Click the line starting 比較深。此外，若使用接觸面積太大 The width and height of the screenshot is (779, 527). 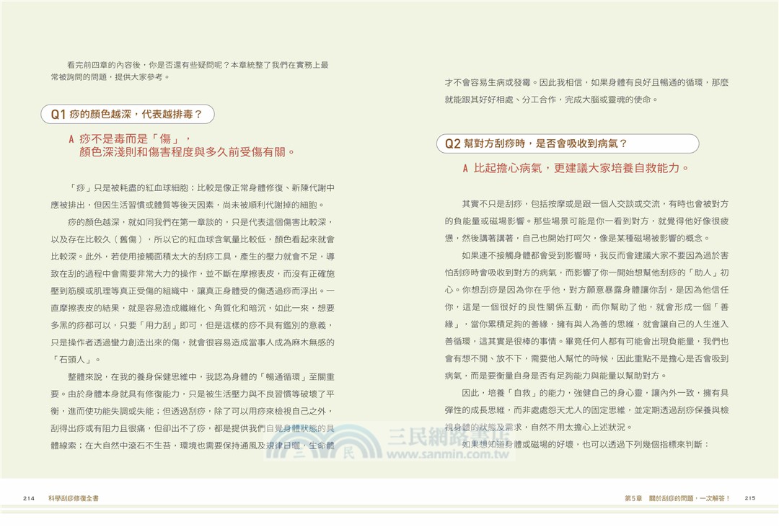click(193, 257)
